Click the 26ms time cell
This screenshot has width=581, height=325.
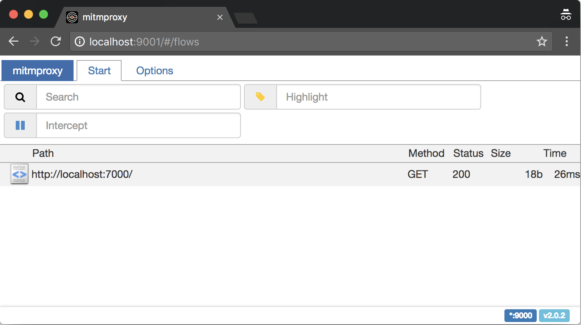pos(567,174)
